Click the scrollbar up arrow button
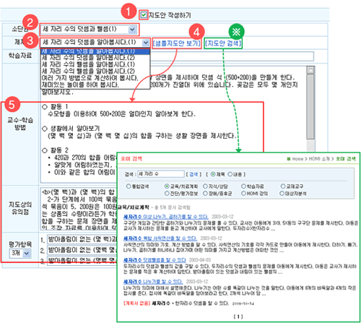 pyautogui.click(x=310, y=70)
